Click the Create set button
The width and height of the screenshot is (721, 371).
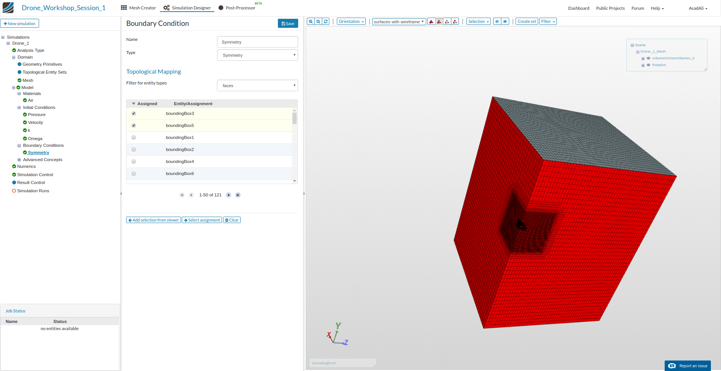(x=527, y=21)
